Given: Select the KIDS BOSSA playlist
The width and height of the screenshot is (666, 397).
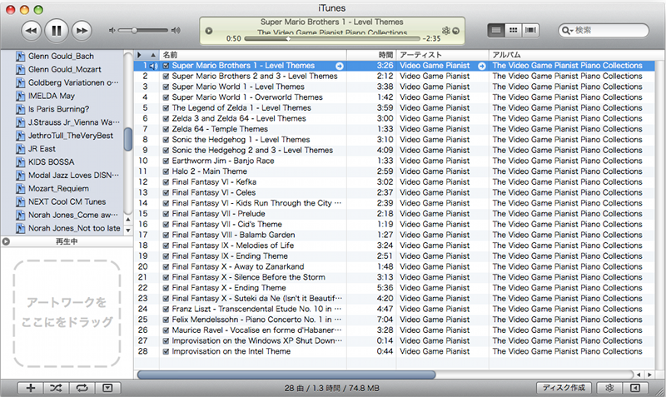Looking at the screenshot, I should coord(51,161).
